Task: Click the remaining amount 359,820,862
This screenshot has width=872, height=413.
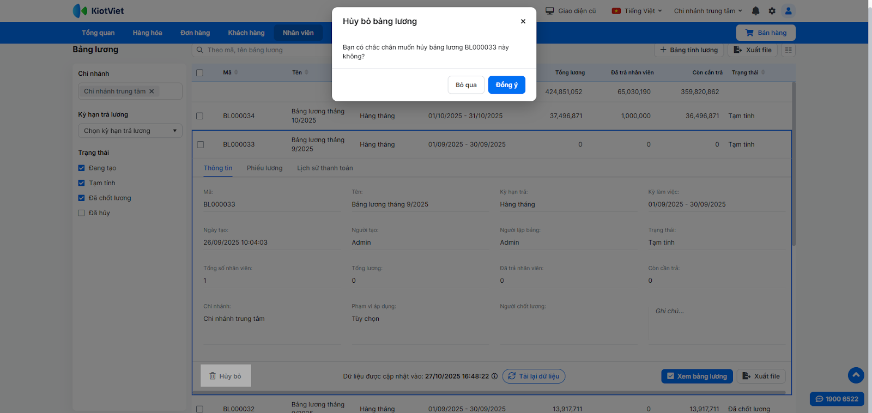Action: click(x=700, y=92)
